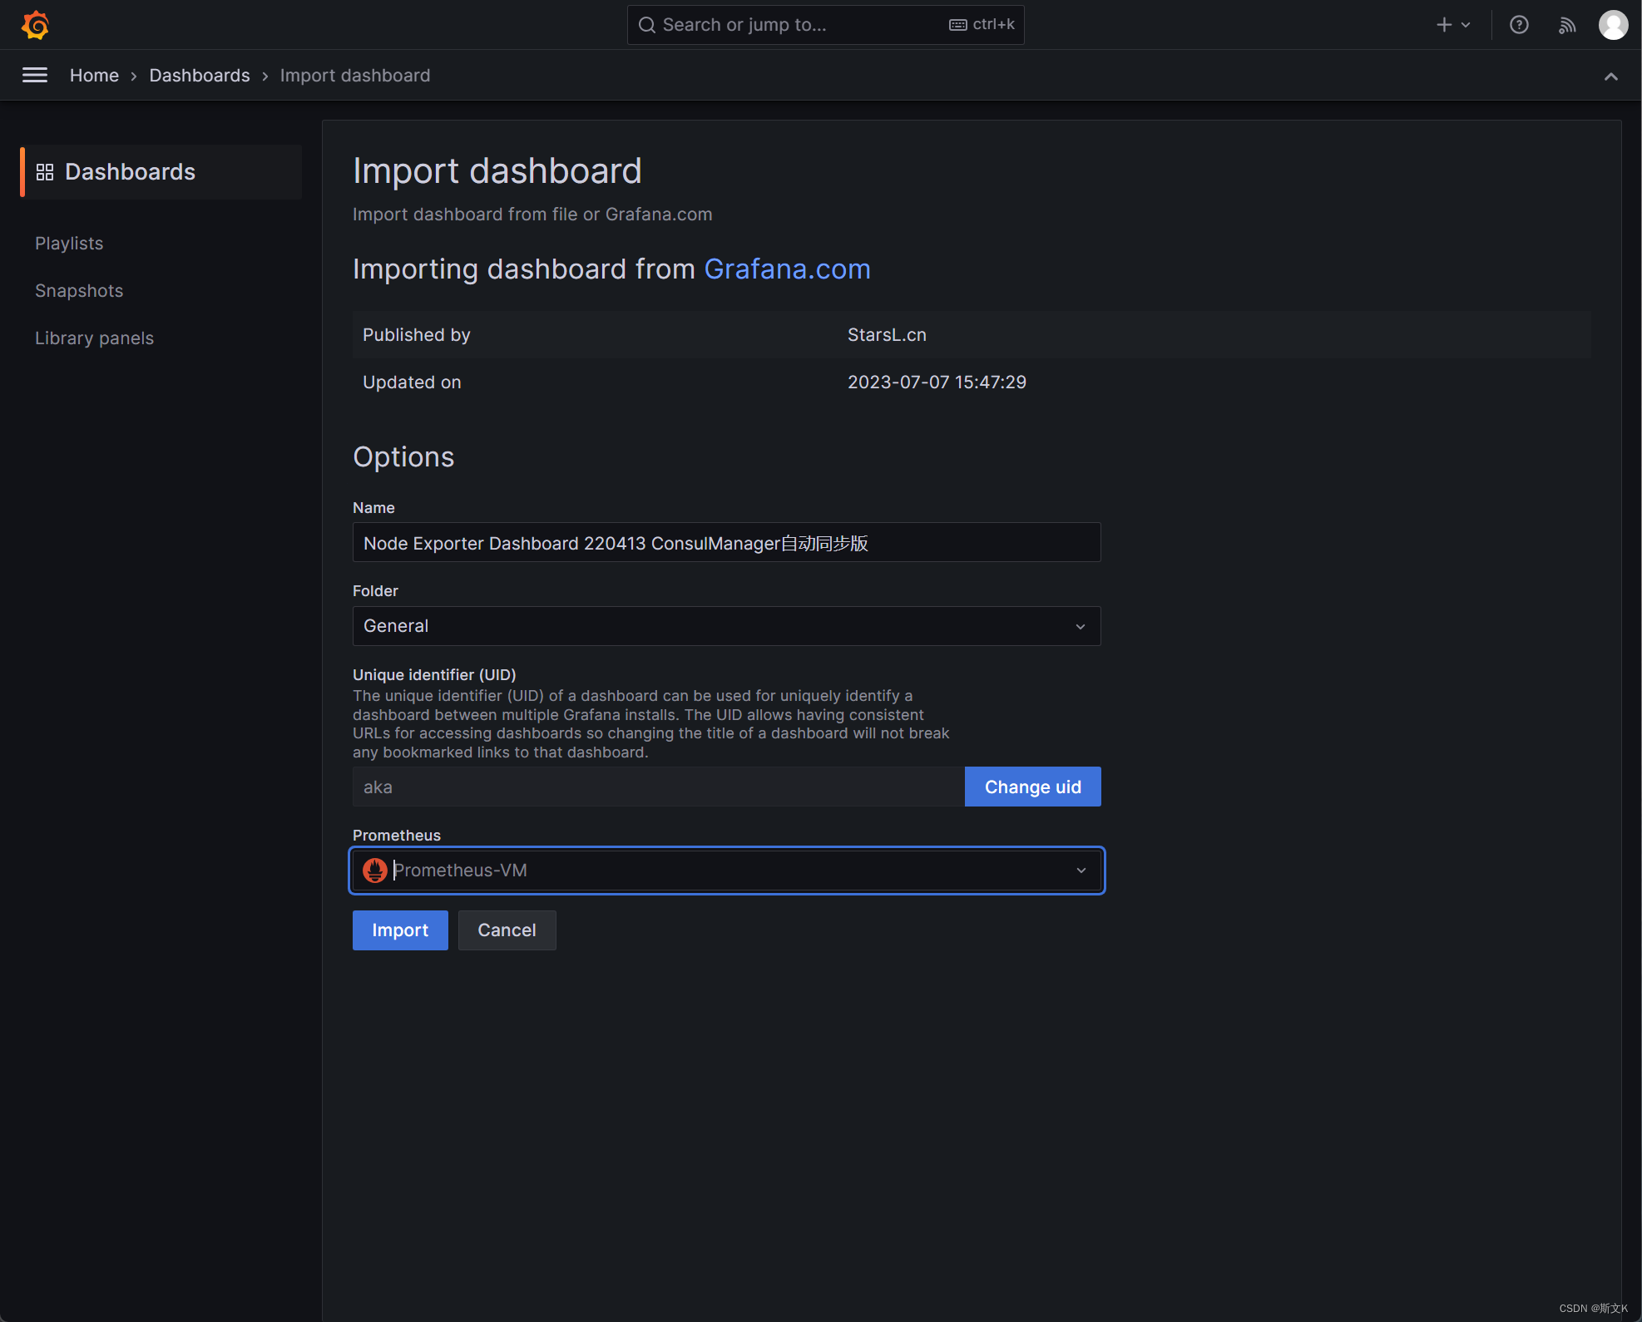Click the Dashboards grid icon in sidebar

(45, 172)
